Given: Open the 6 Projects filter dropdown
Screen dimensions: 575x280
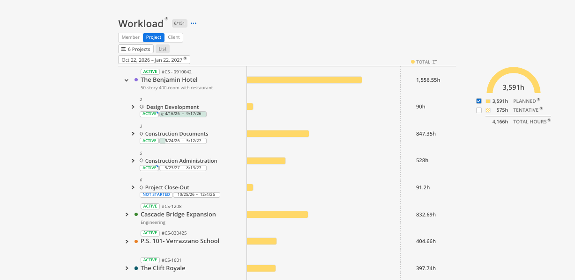Looking at the screenshot, I should pyautogui.click(x=136, y=49).
